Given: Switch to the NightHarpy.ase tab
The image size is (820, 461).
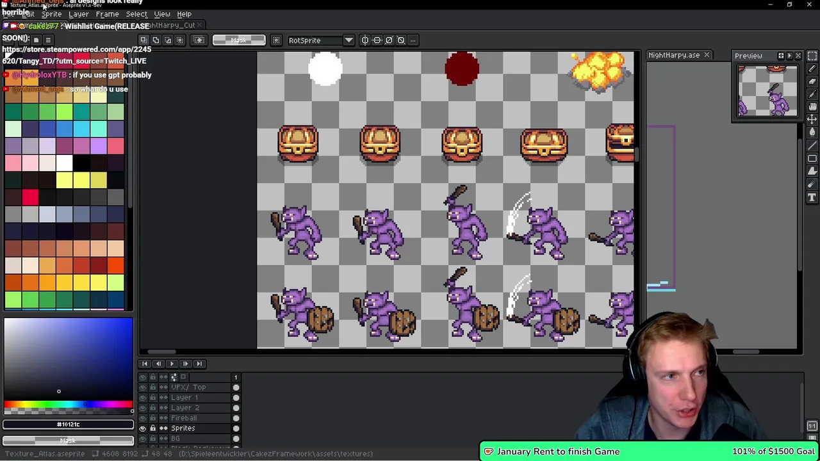Looking at the screenshot, I should [x=674, y=55].
